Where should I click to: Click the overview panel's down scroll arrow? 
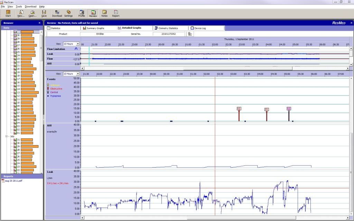coord(351,64)
